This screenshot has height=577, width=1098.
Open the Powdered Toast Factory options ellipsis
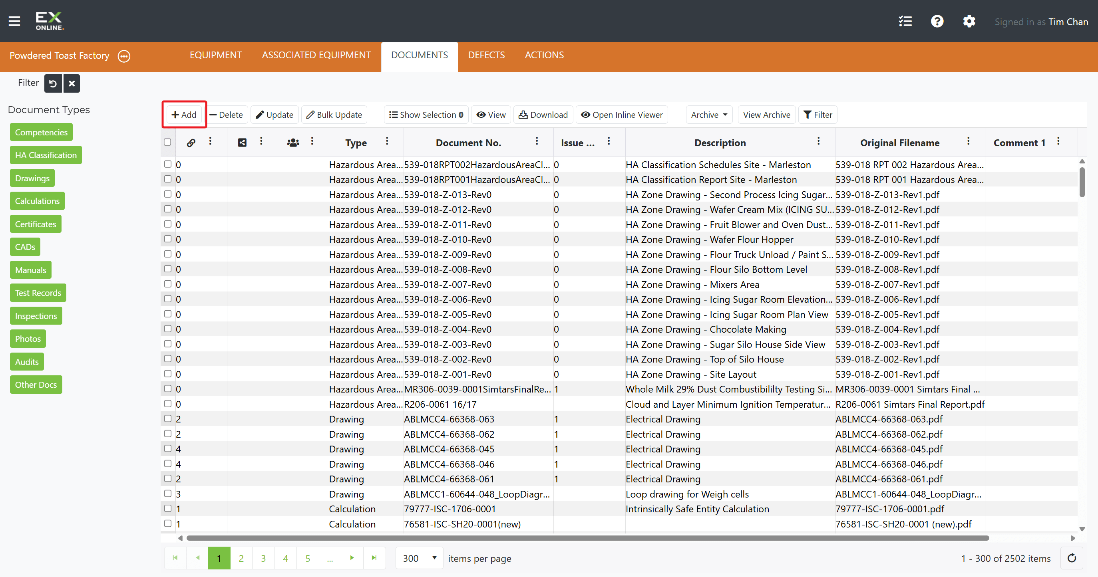pyautogui.click(x=124, y=56)
